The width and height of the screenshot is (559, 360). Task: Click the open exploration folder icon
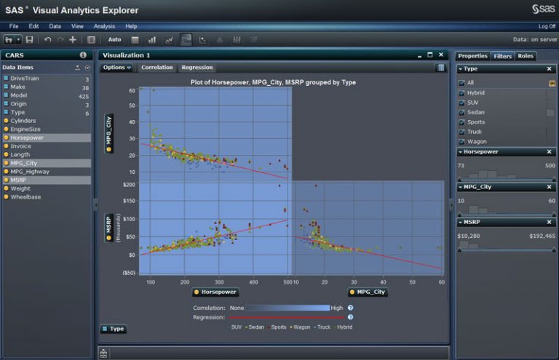[x=9, y=40]
